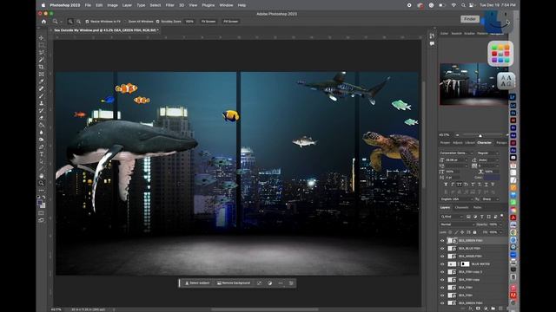Open the collapsed History panel icon
This screenshot has height=312, width=556.
point(432,36)
